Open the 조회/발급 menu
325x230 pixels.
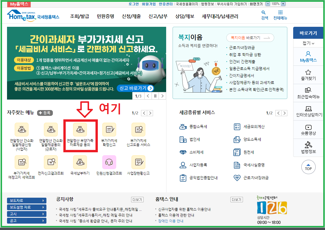(x=79, y=16)
